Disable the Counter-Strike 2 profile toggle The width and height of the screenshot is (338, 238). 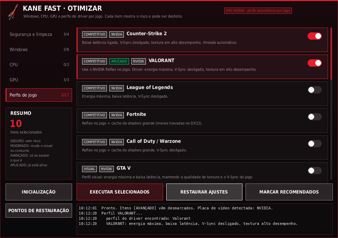coord(315,36)
